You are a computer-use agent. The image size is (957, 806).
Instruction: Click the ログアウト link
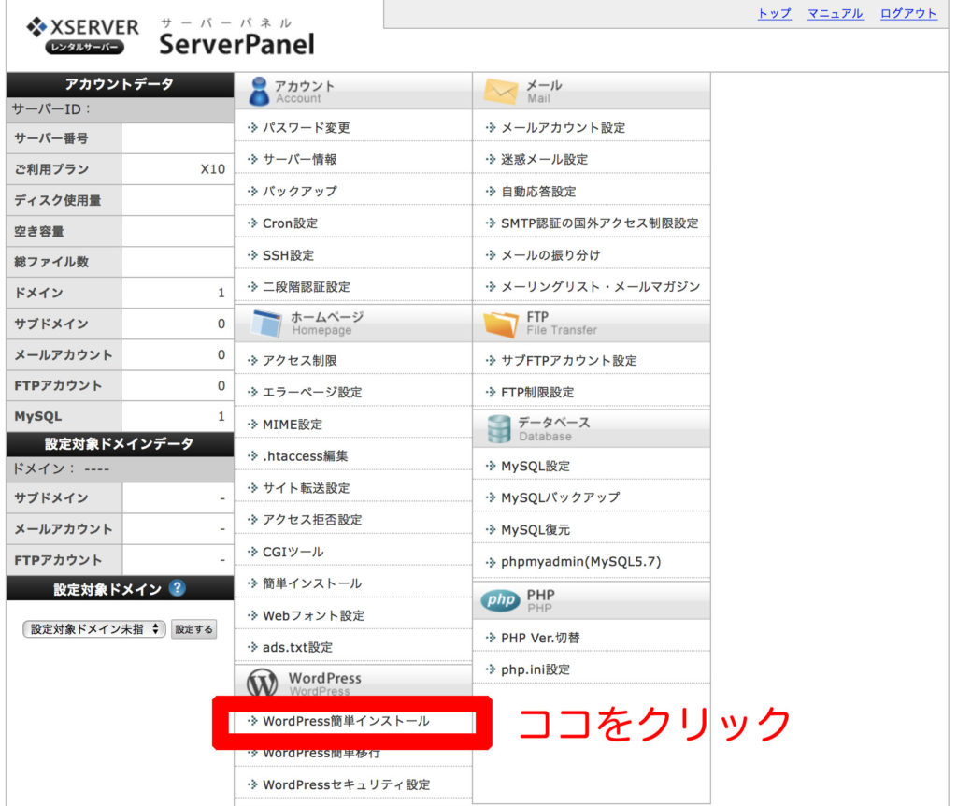pyautogui.click(x=908, y=13)
